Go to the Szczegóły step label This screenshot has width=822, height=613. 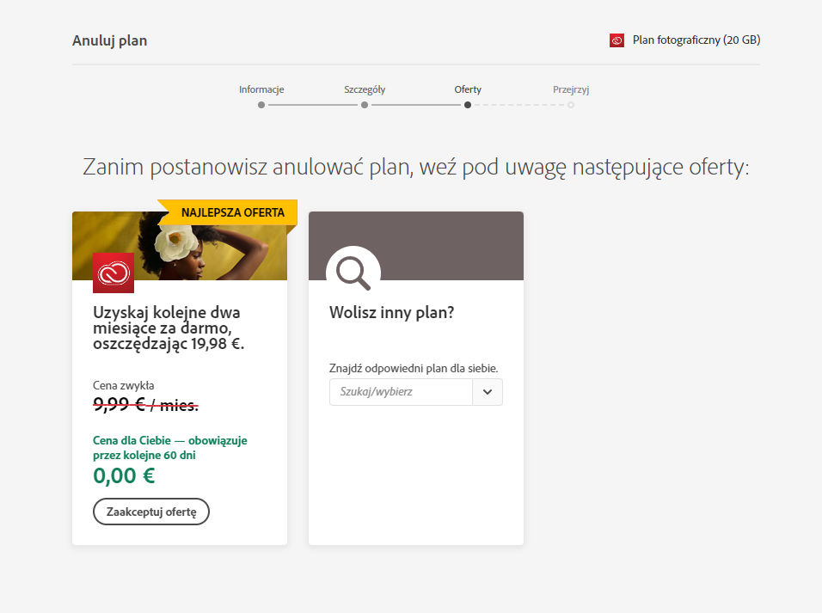click(x=365, y=89)
